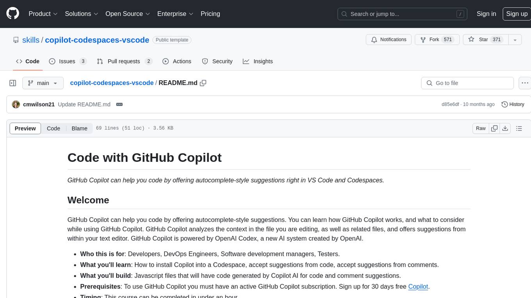Open the Raw file view
This screenshot has height=298, width=531.
(481, 128)
